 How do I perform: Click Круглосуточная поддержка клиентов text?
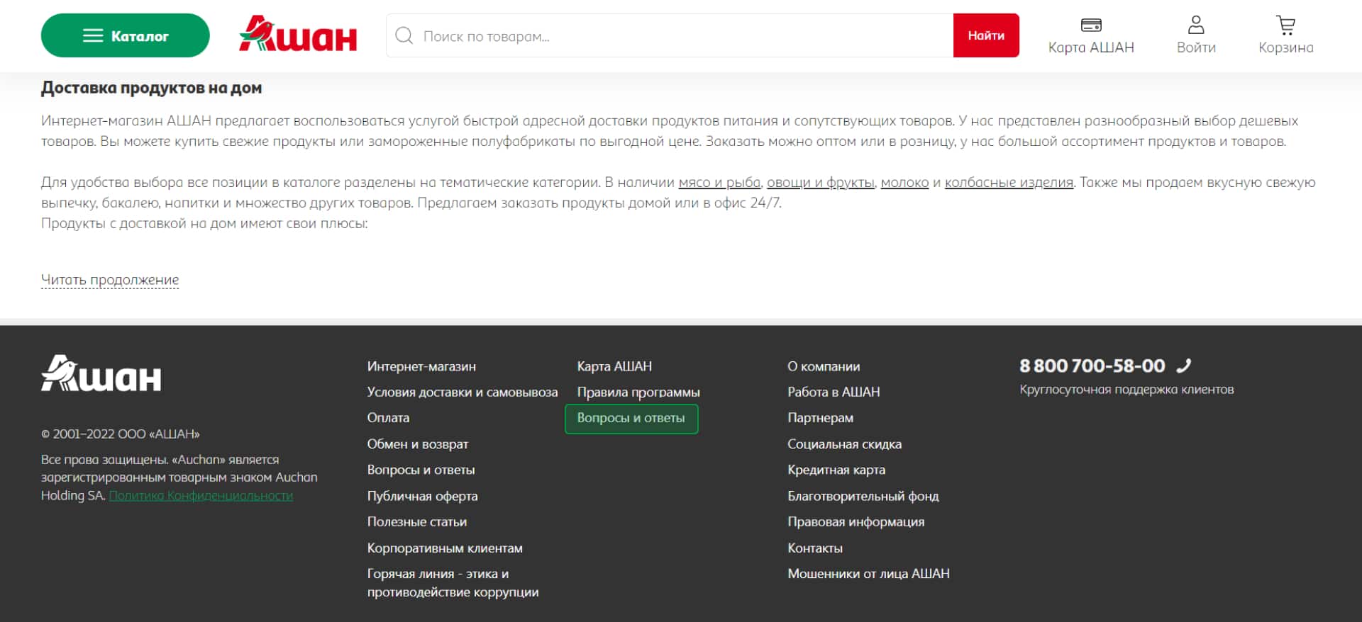tap(1126, 390)
